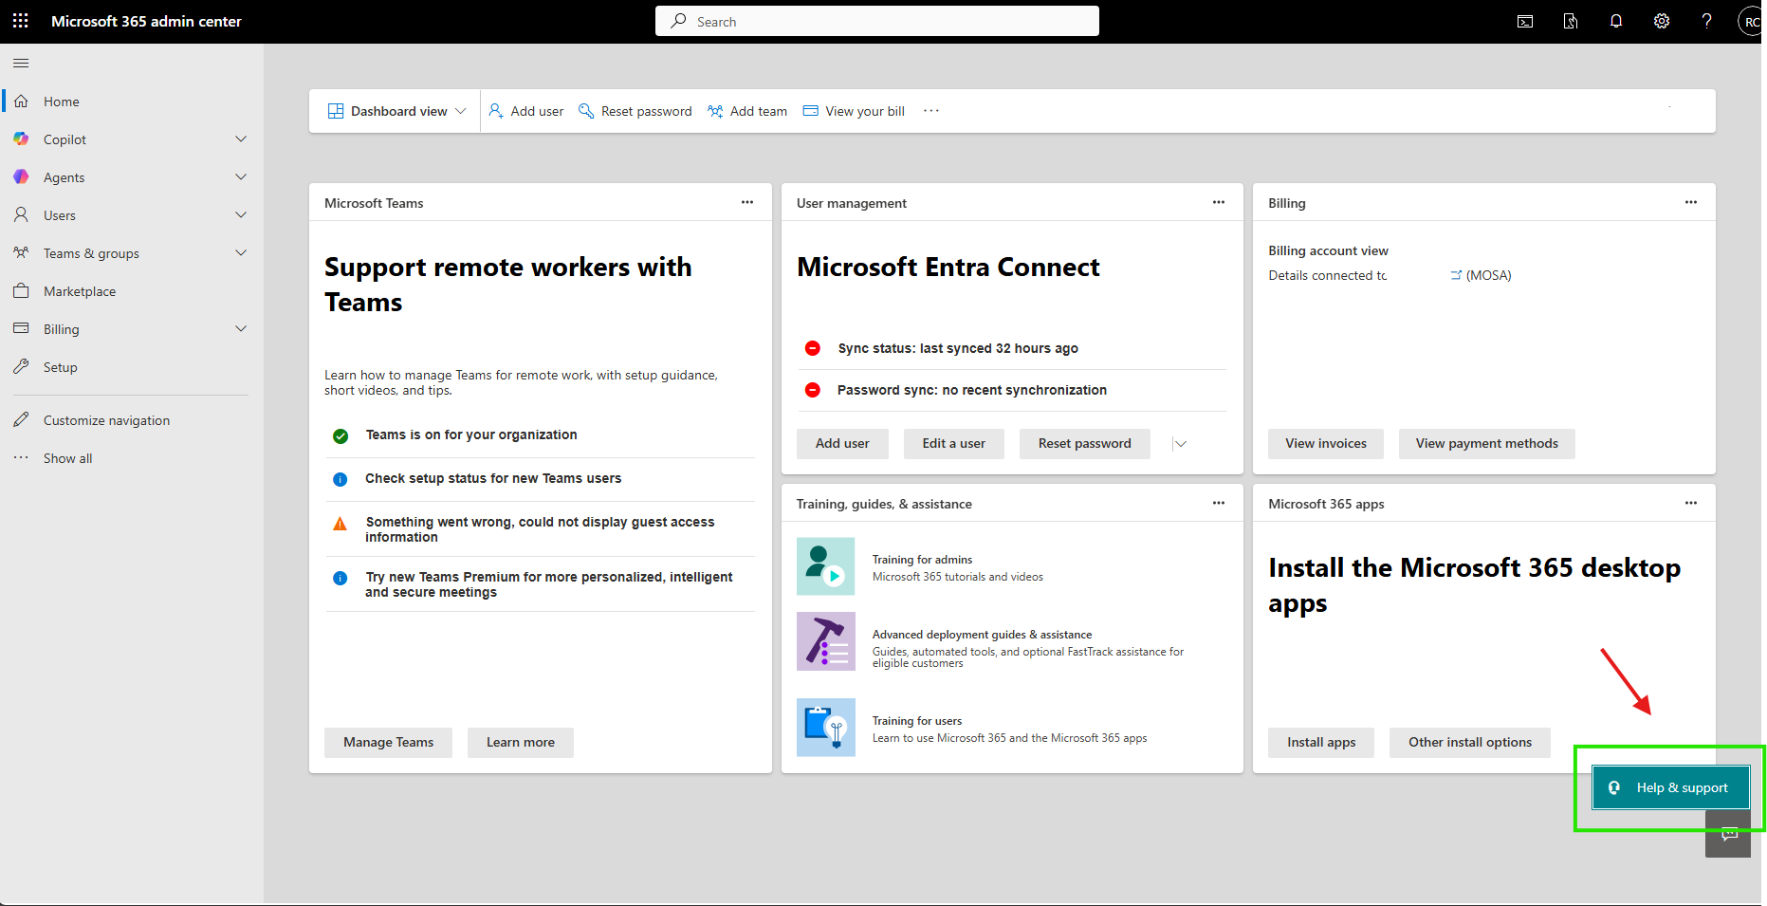Click Add user button in User management card
This screenshot has width=1767, height=906.
pyautogui.click(x=842, y=444)
